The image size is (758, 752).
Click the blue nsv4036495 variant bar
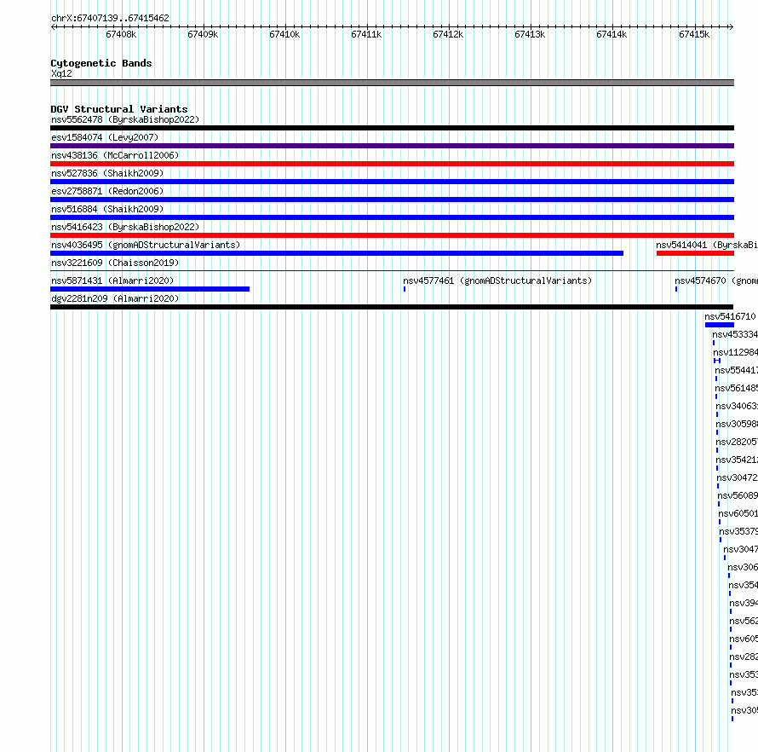pyautogui.click(x=337, y=253)
